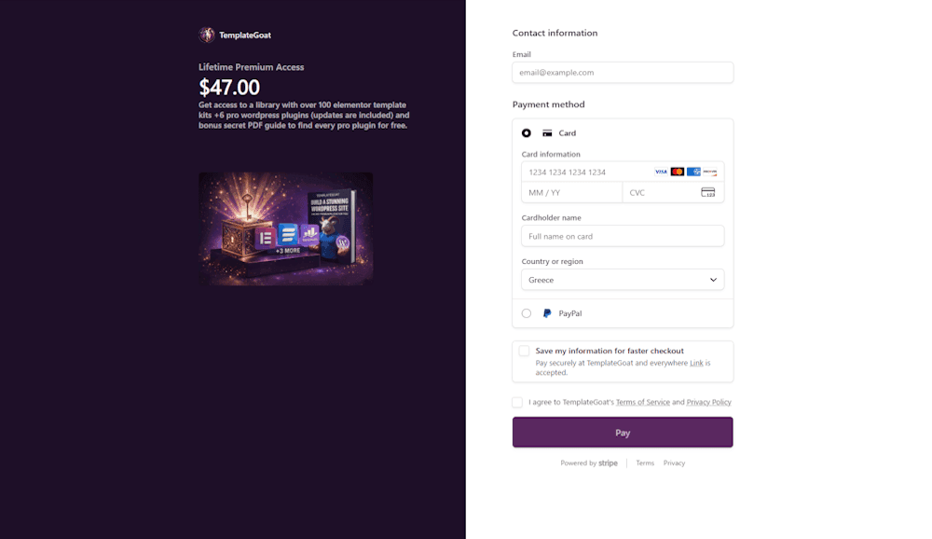Click the chevron on the Greece selector
This screenshot has height=539, width=932.
pos(714,279)
